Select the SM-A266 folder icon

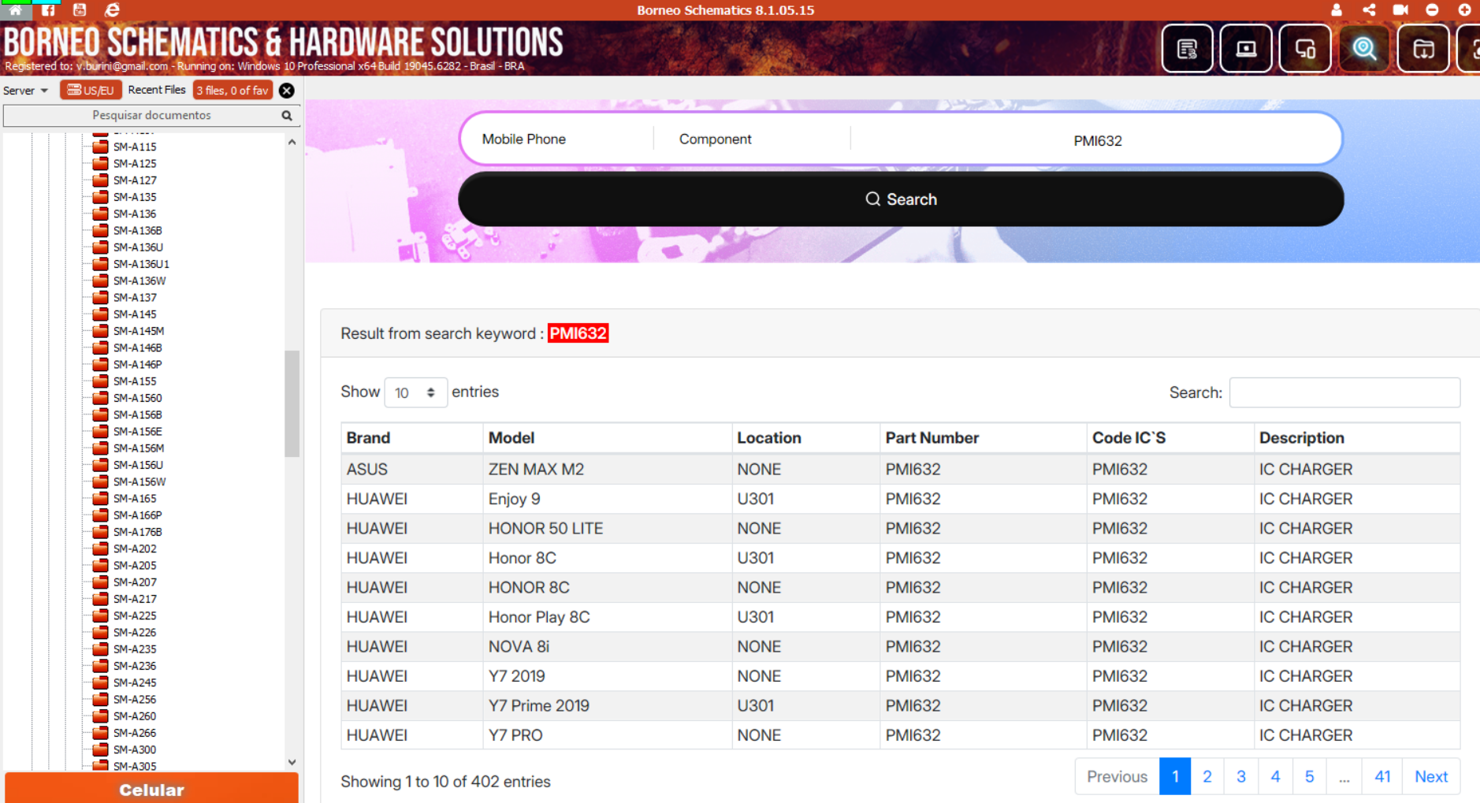pos(100,733)
